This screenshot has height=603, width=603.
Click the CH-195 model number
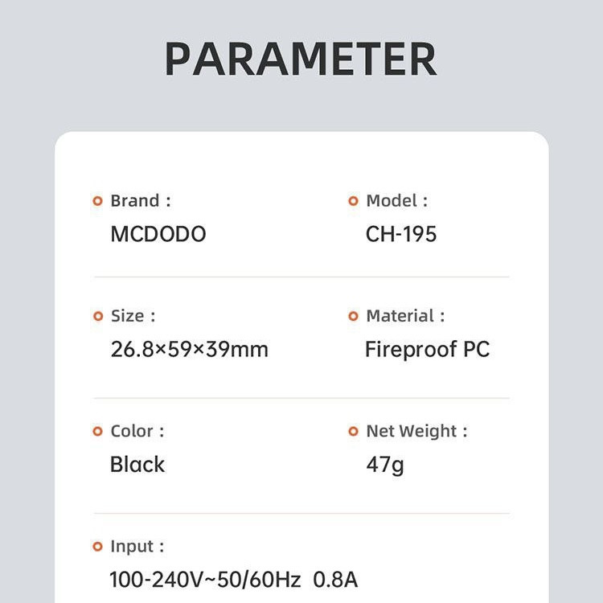(x=401, y=234)
